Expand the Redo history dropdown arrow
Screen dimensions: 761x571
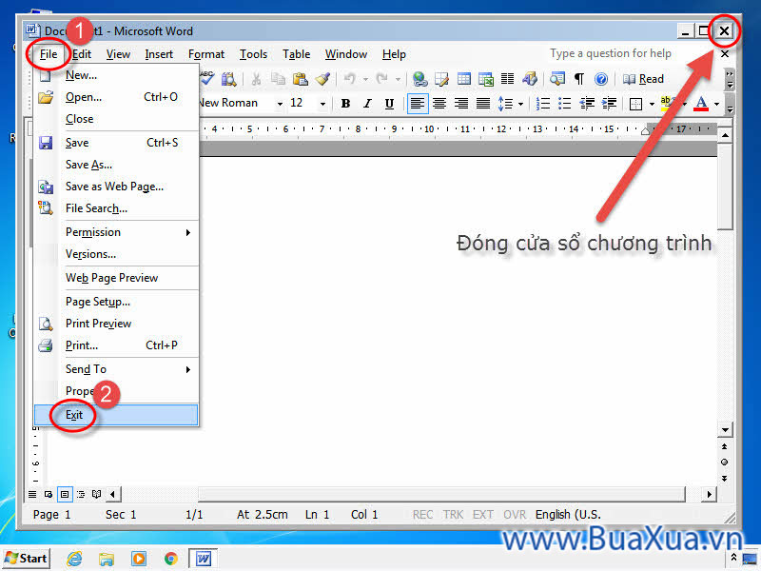click(398, 79)
